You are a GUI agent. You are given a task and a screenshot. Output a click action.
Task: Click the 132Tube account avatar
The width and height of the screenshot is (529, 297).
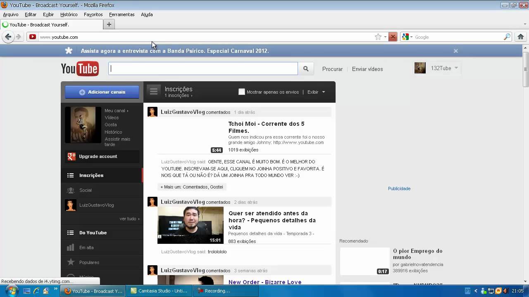click(x=420, y=68)
